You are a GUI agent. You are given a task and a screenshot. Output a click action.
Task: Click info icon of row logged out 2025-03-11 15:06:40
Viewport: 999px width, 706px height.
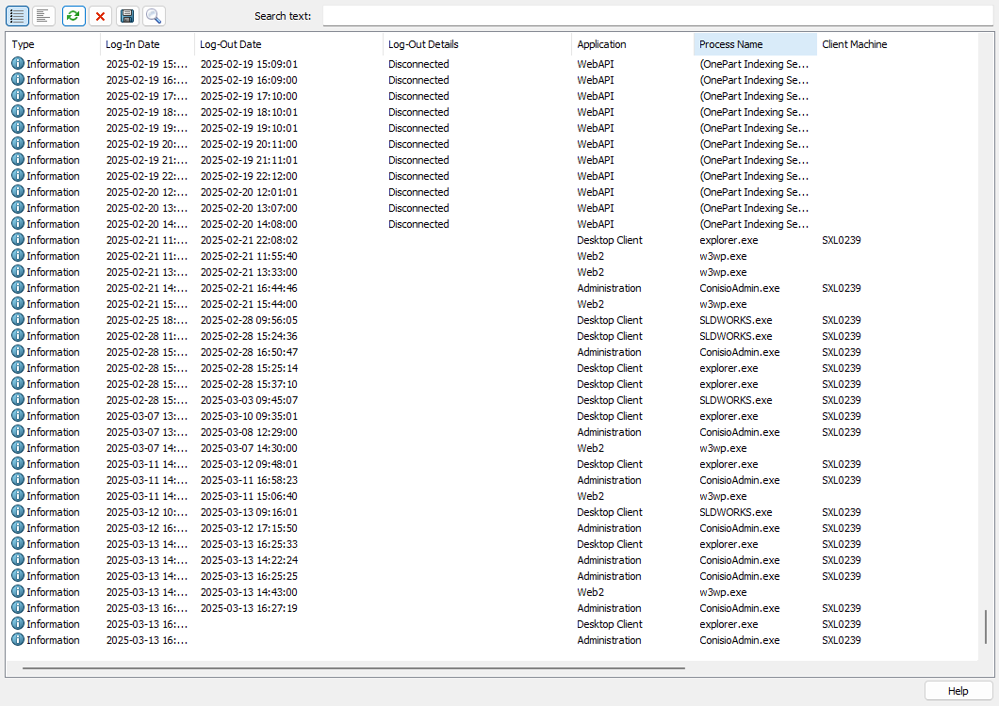tap(18, 495)
